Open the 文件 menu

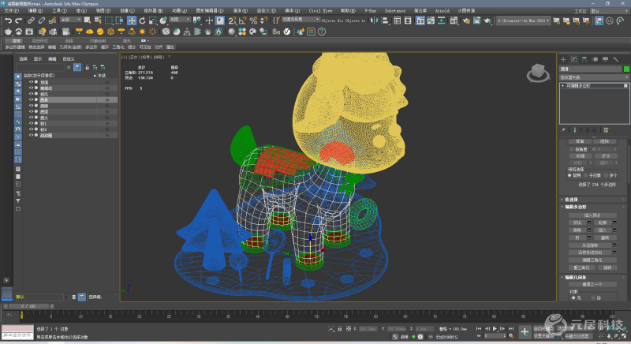tap(11, 10)
